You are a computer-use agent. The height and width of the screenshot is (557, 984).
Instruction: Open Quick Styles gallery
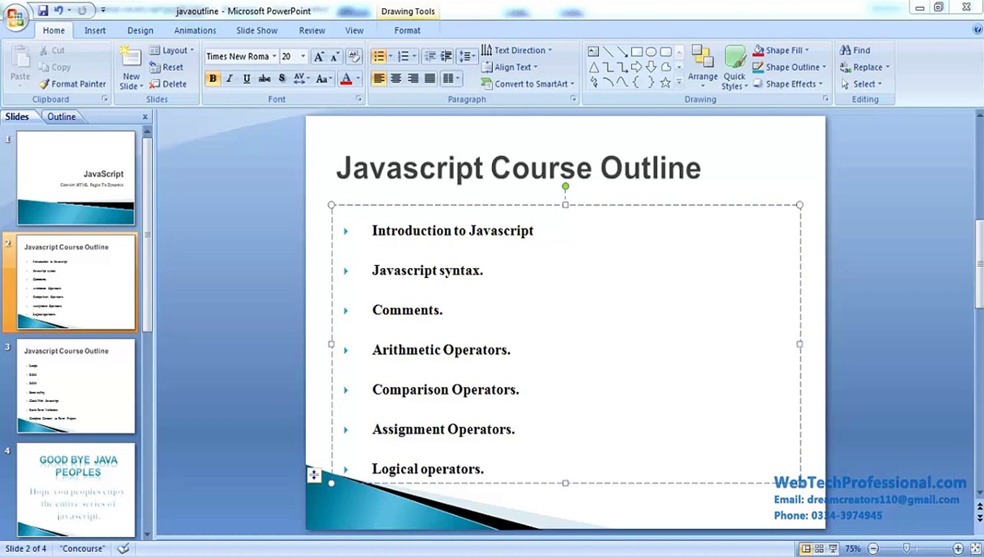734,67
